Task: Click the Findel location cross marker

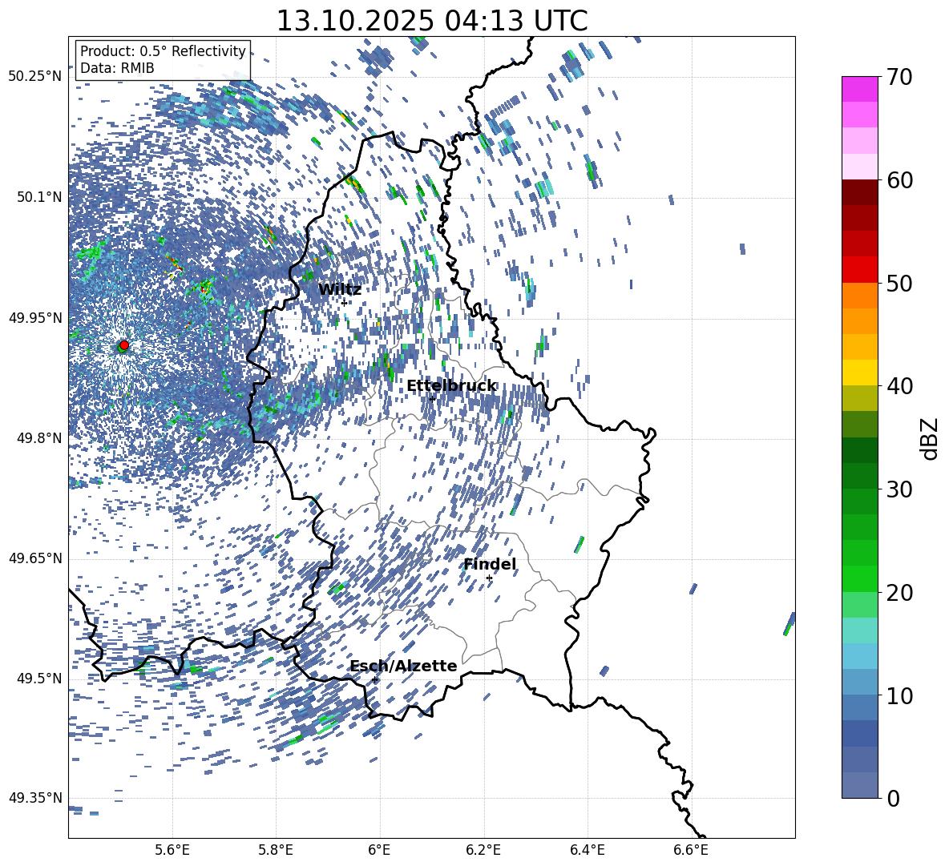Action: [489, 578]
